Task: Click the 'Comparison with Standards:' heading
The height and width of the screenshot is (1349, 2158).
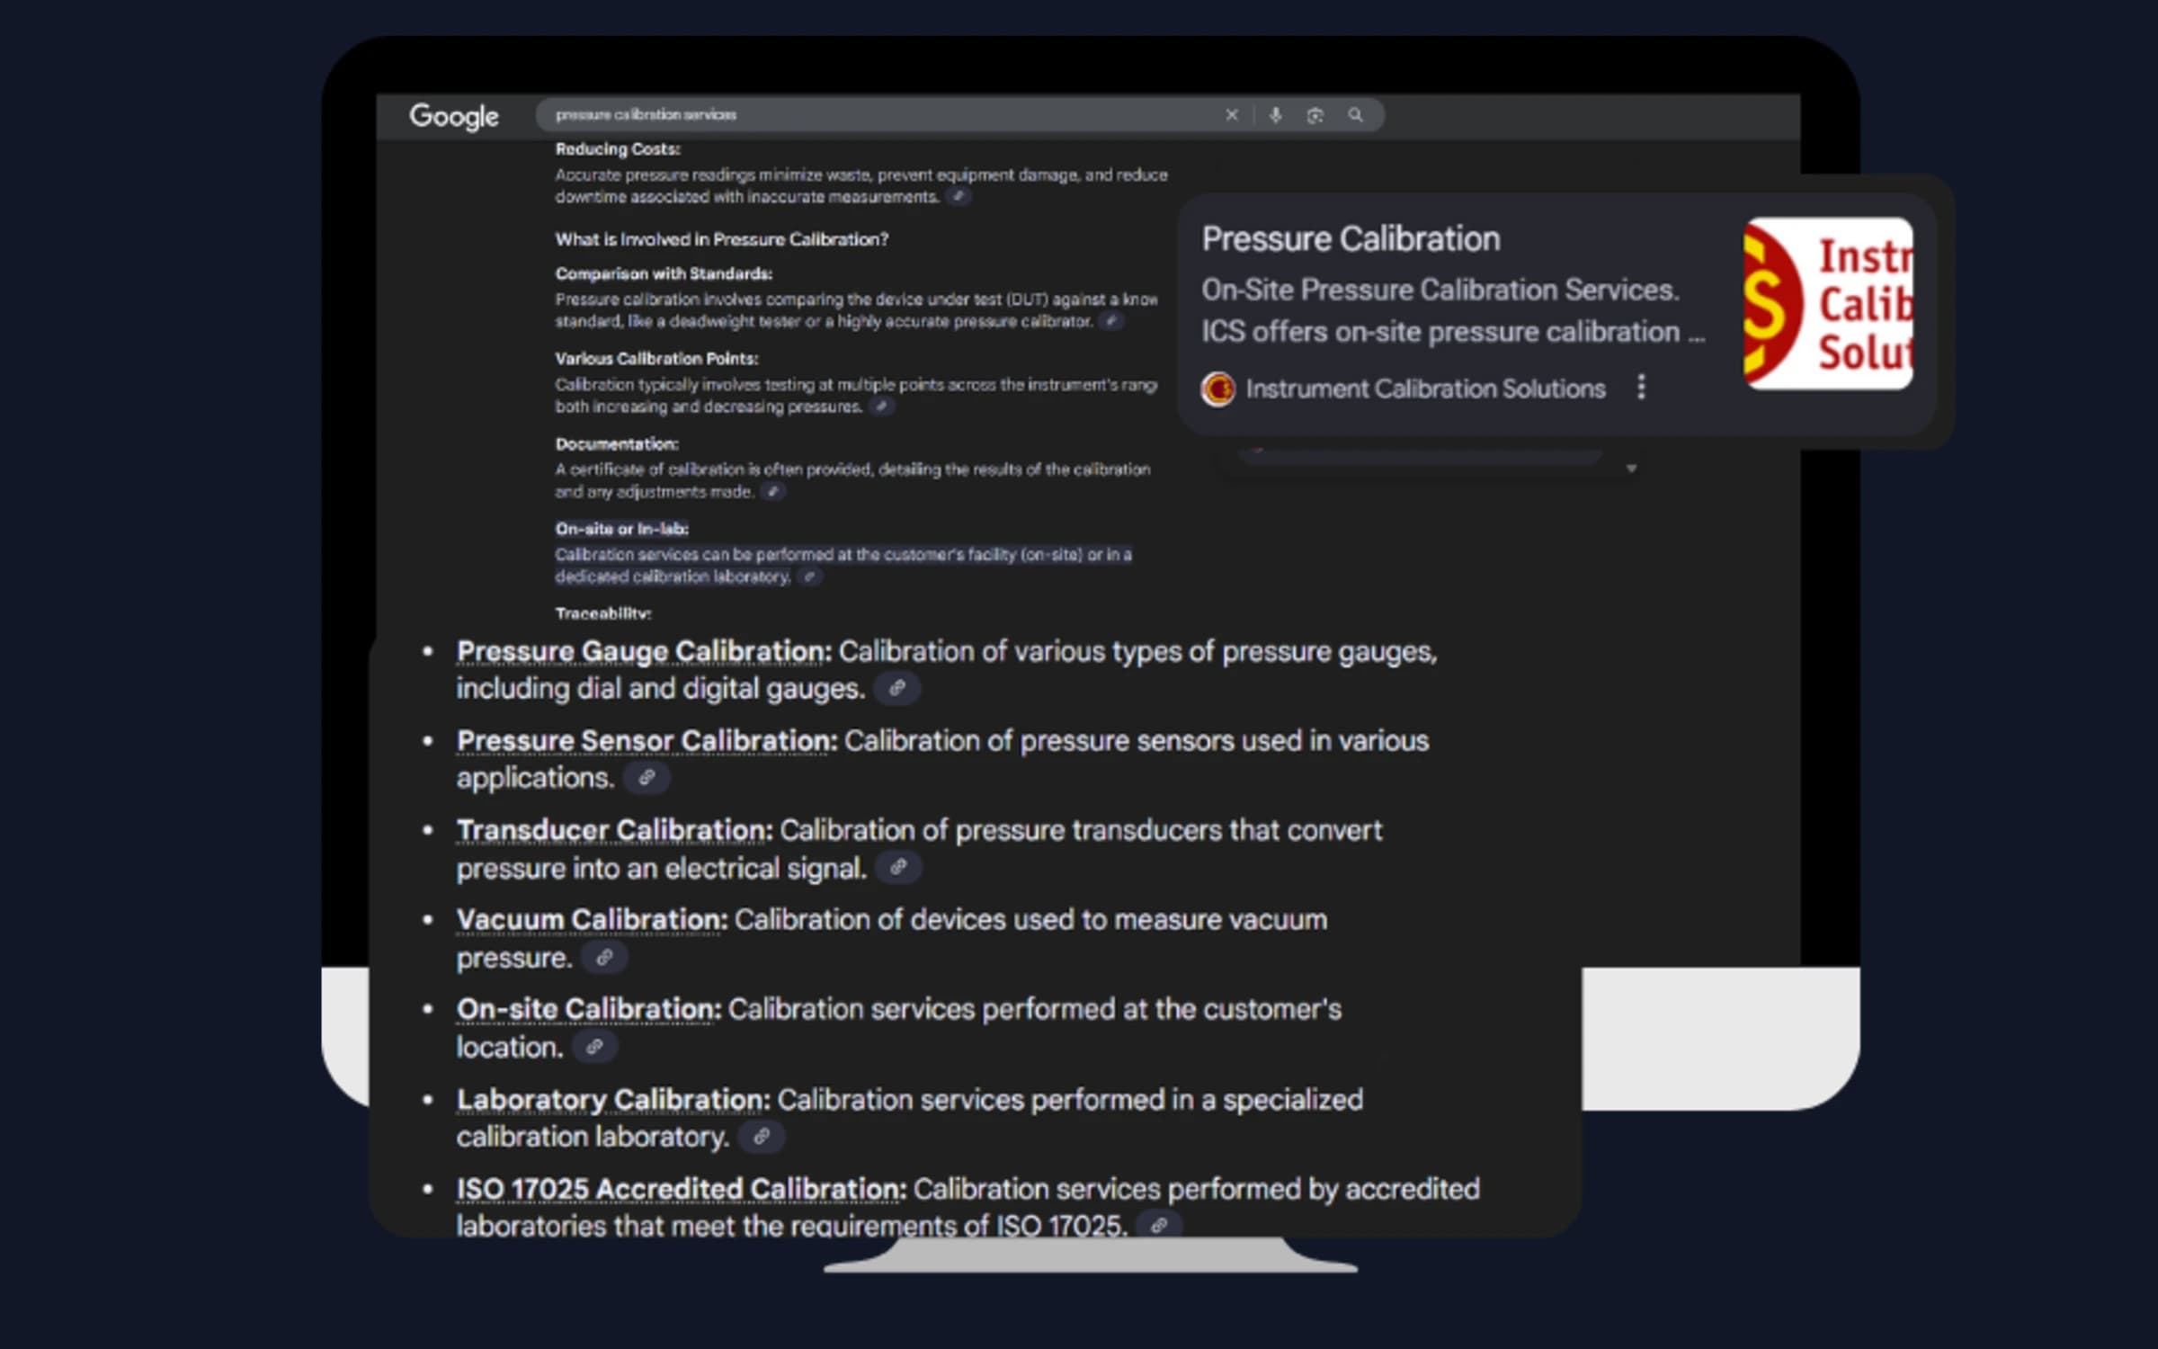Action: [x=664, y=273]
